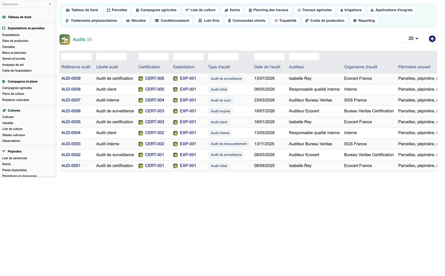Image resolution: width=445 pixels, height=276 pixels.
Task: Open Variétés in sidebar
Action: tap(8, 123)
